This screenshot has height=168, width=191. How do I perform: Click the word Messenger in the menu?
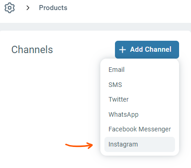click(155, 130)
